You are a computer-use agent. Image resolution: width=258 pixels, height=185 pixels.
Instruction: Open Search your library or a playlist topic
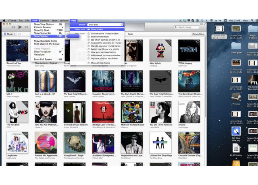click(x=105, y=49)
